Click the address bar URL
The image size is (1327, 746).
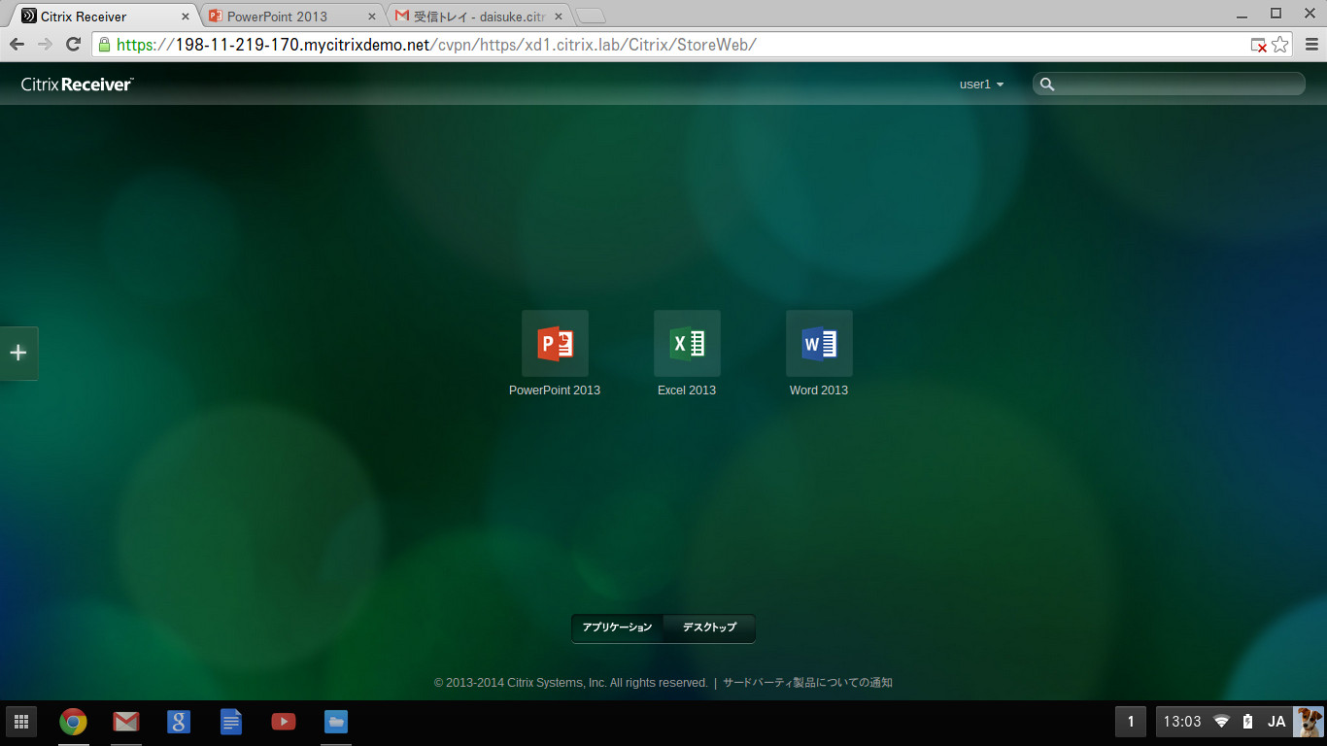(x=436, y=45)
